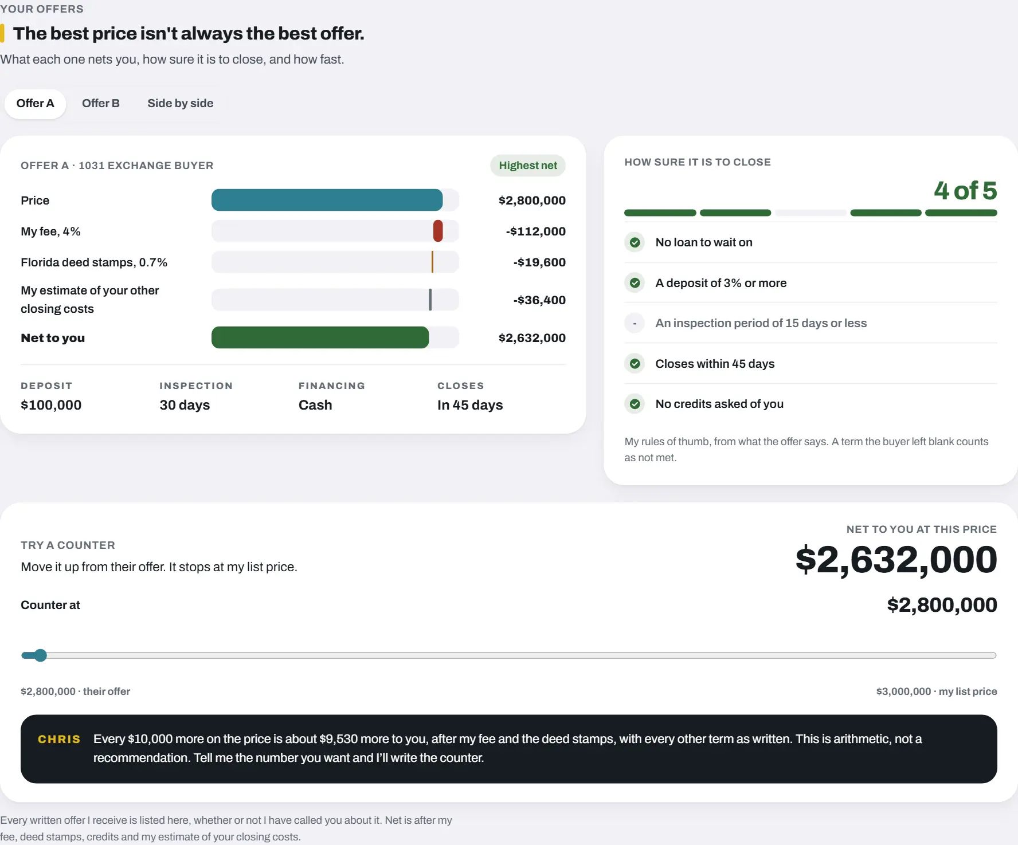Image resolution: width=1018 pixels, height=845 pixels.
Task: Click the Inspection value 30 days
Action: click(185, 405)
